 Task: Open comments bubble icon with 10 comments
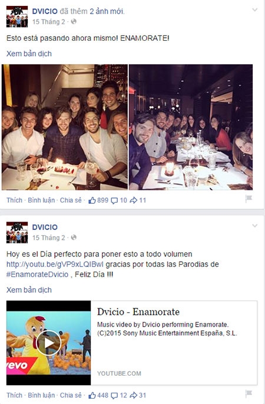pyautogui.click(x=114, y=200)
